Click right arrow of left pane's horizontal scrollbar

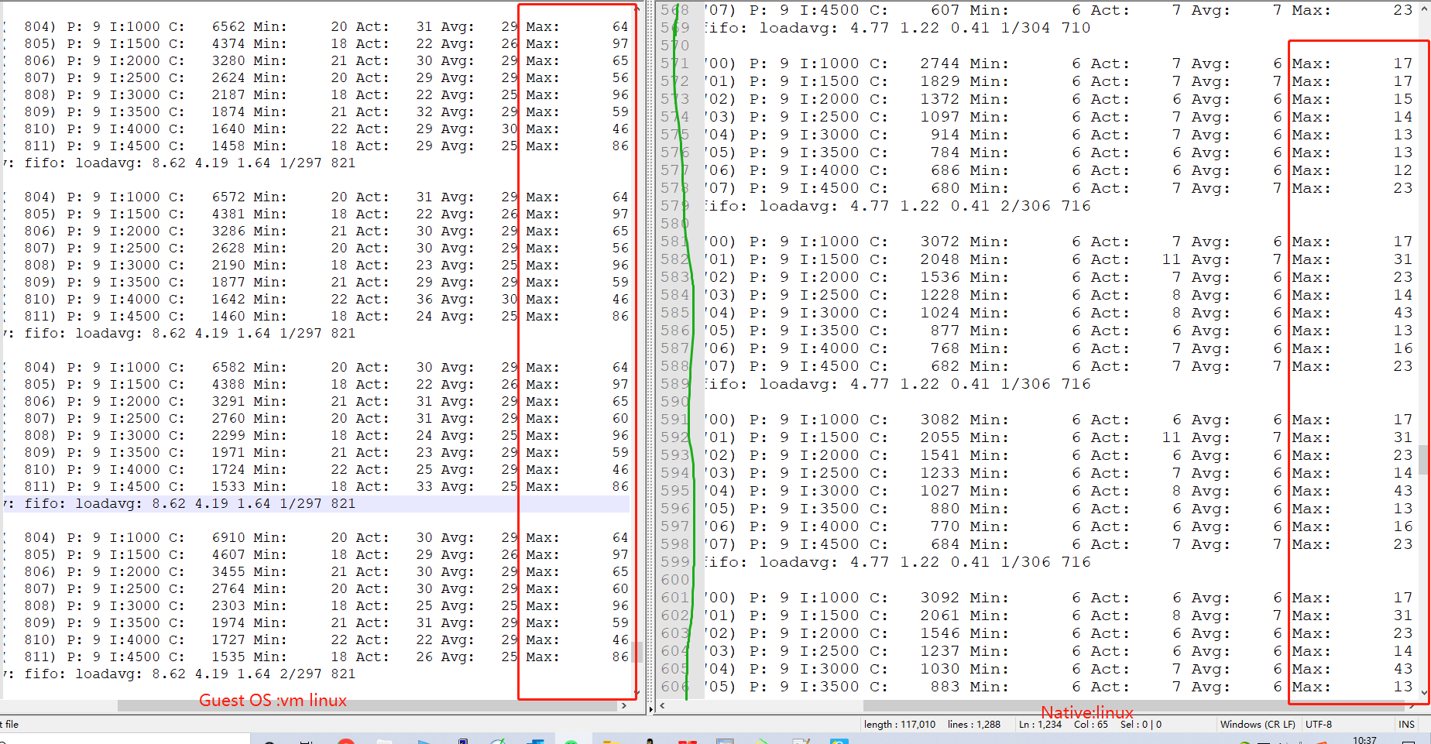point(625,705)
